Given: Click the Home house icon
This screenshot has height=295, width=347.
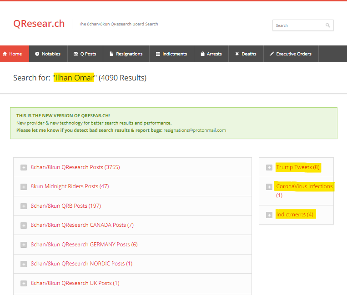Looking at the screenshot, I should 5,54.
